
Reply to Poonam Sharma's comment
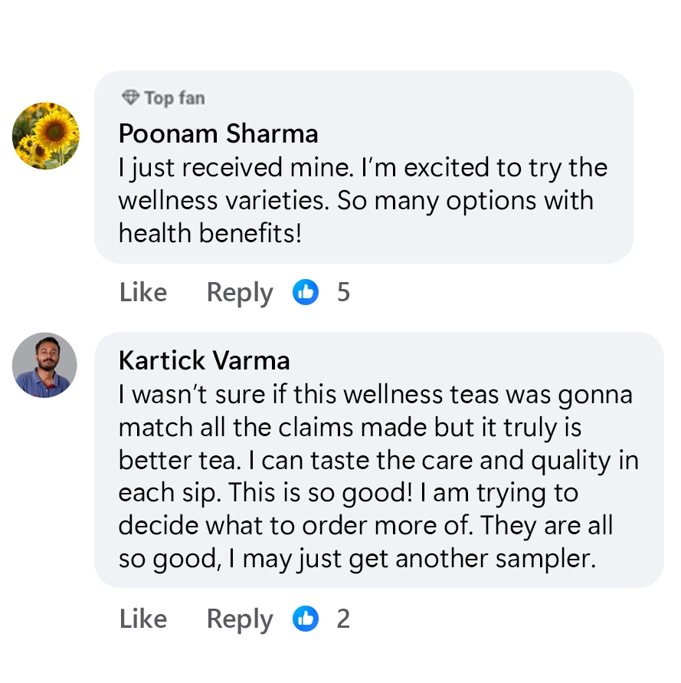point(239,292)
